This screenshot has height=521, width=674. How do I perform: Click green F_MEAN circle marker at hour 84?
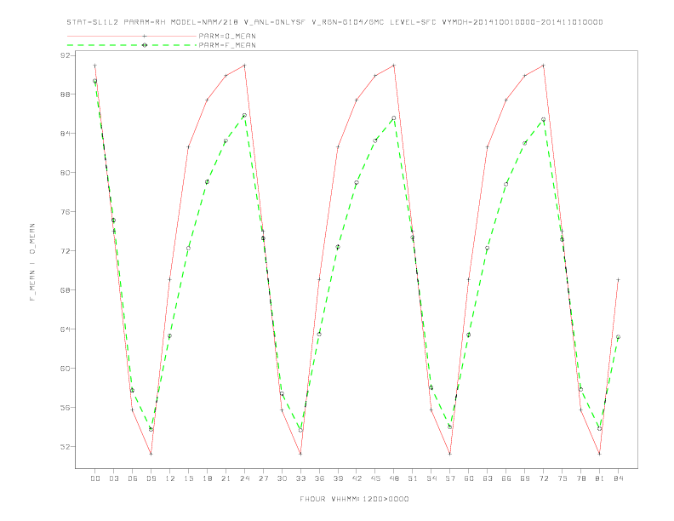click(x=618, y=337)
